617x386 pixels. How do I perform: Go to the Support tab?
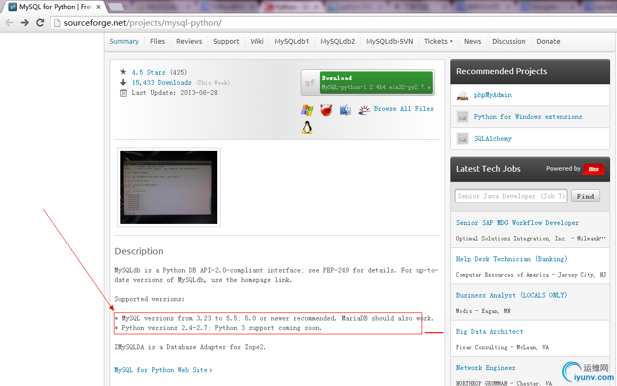click(226, 42)
